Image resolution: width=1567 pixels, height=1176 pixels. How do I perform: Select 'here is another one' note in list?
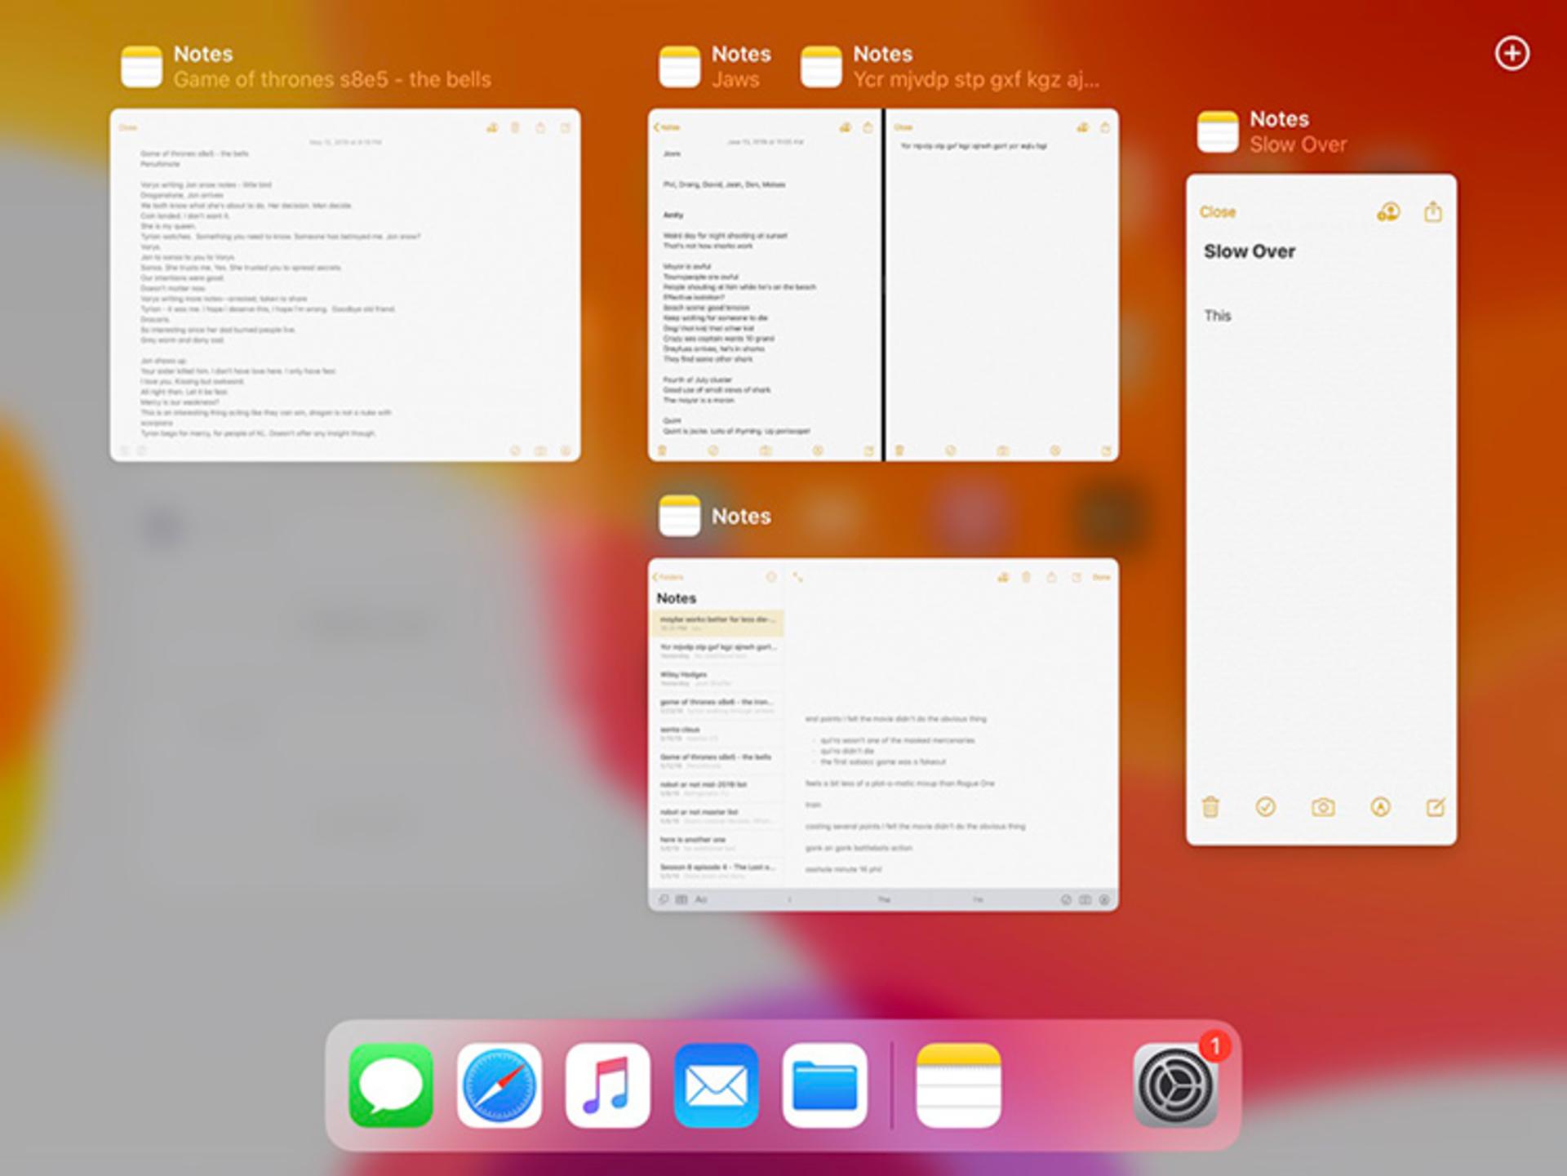[x=717, y=844]
